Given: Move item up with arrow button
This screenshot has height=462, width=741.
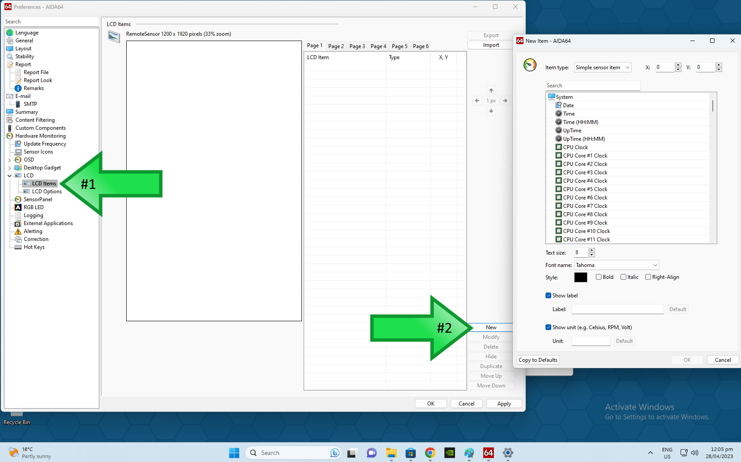Looking at the screenshot, I should (x=491, y=90).
